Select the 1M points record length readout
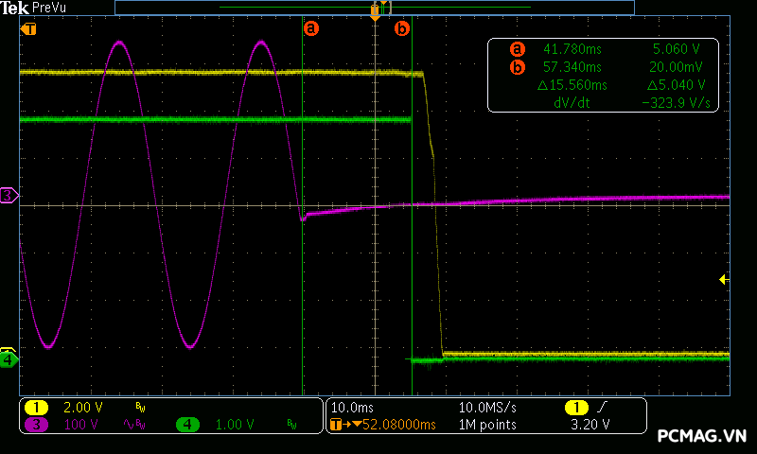This screenshot has height=454, width=757. point(487,425)
